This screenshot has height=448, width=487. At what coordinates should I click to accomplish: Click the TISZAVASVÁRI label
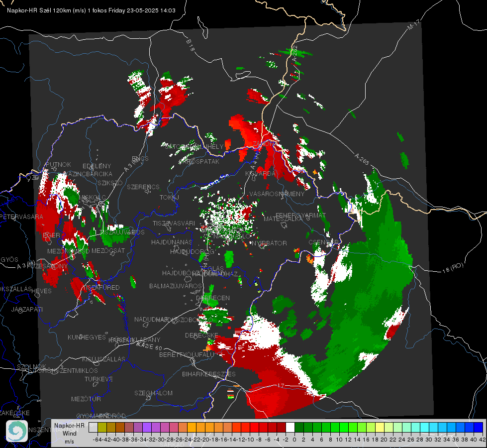coord(174,223)
